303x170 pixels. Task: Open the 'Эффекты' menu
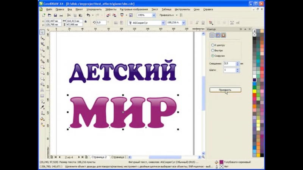[x=111, y=9]
